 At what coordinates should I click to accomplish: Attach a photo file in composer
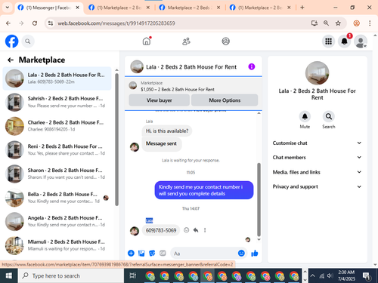click(141, 253)
